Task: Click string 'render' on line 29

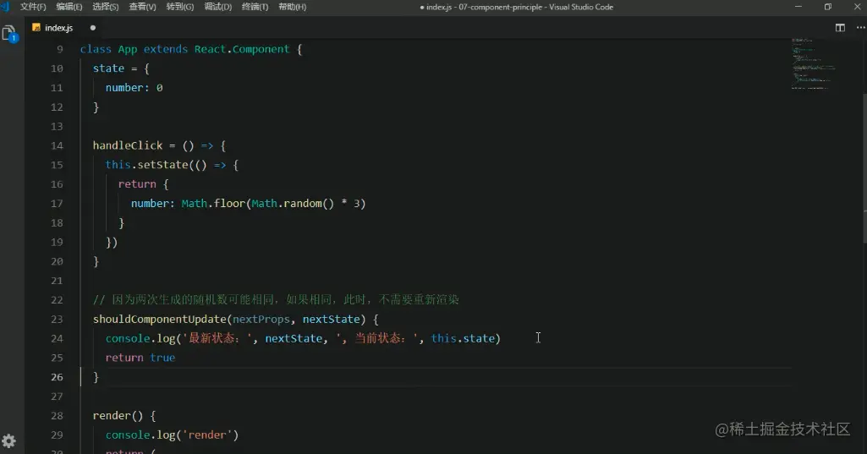Action: point(207,435)
